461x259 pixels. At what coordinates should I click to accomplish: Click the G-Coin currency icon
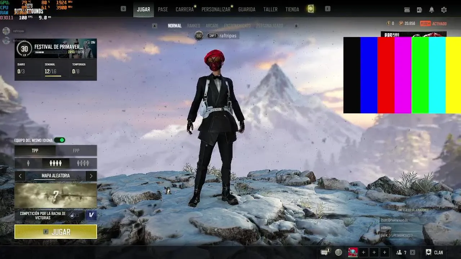click(x=389, y=23)
